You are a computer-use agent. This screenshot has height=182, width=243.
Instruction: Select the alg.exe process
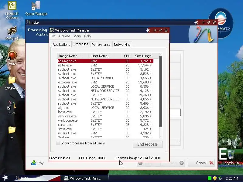pyautogui.click(x=105, y=108)
